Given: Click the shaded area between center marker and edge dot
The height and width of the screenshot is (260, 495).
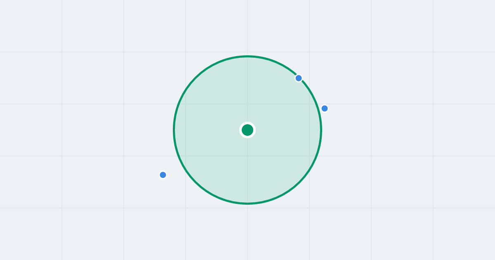Looking at the screenshot, I should tap(273, 104).
